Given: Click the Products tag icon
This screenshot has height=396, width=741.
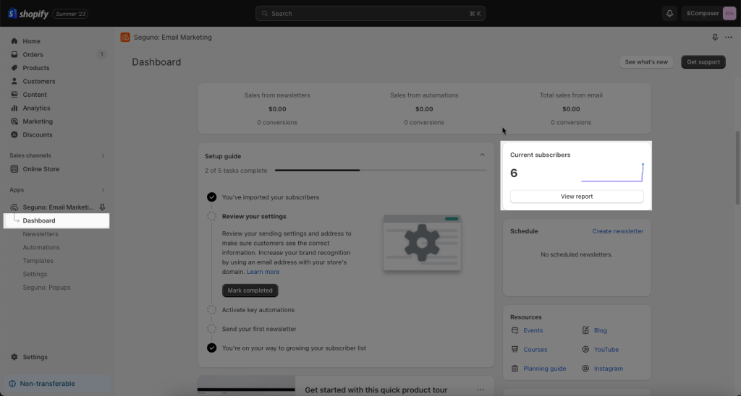Looking at the screenshot, I should [14, 68].
